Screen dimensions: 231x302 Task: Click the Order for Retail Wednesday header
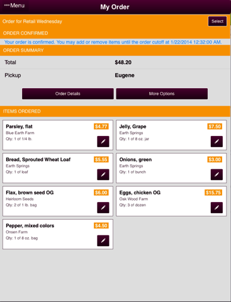pos(32,21)
